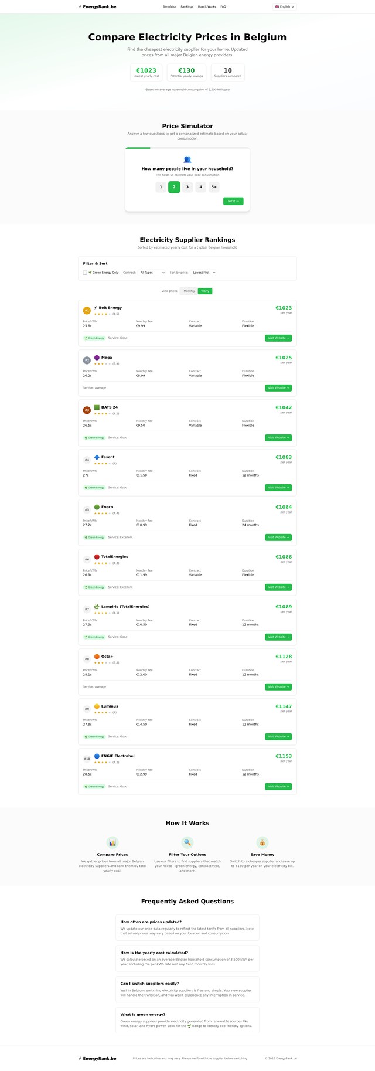The image size is (375, 1071).
Task: Click the Bolt Energy lightning logo
Action: (x=96, y=308)
